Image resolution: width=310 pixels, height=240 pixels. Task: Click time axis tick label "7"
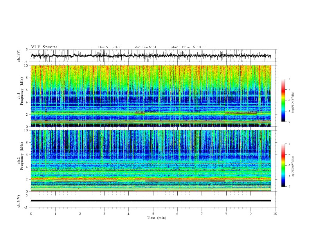click(x=202, y=214)
